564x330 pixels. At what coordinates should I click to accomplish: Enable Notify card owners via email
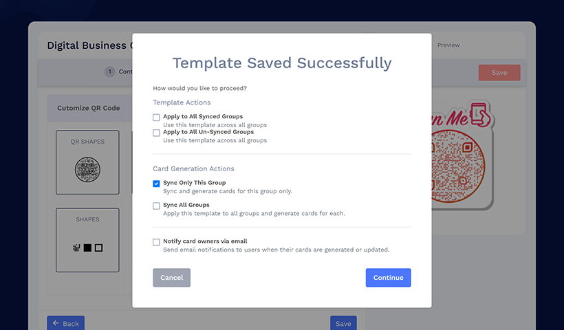coord(156,242)
